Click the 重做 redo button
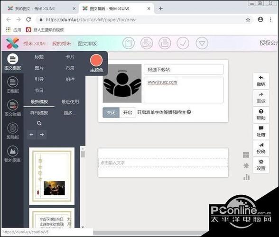The image size is (279, 237). click(x=261, y=98)
